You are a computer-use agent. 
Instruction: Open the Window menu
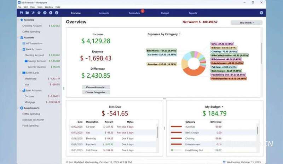click(x=49, y=7)
